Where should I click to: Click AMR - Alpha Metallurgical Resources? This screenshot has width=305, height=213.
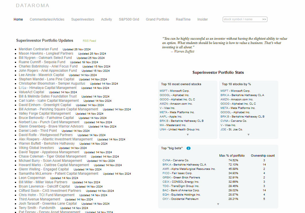[189, 169]
